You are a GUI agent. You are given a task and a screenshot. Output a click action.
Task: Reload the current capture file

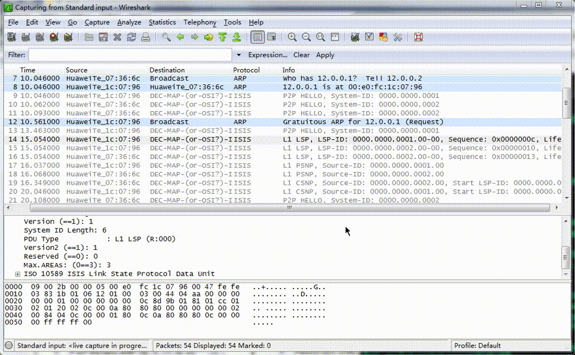pos(131,37)
